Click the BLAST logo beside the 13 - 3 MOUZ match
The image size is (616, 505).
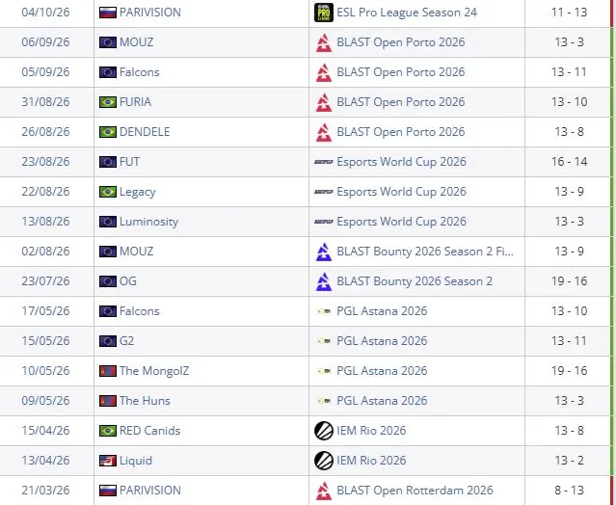[324, 42]
